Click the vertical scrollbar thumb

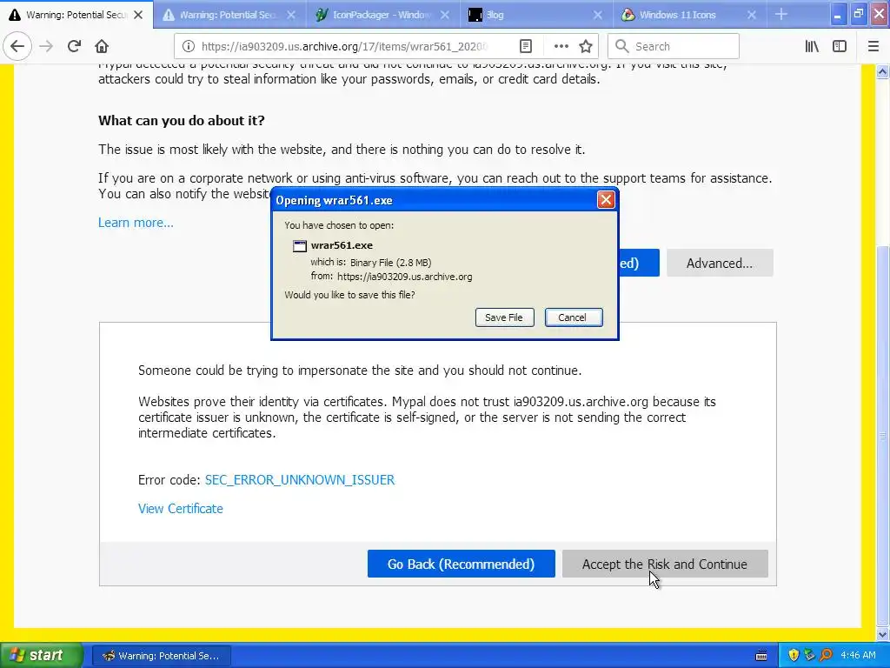pos(882,437)
